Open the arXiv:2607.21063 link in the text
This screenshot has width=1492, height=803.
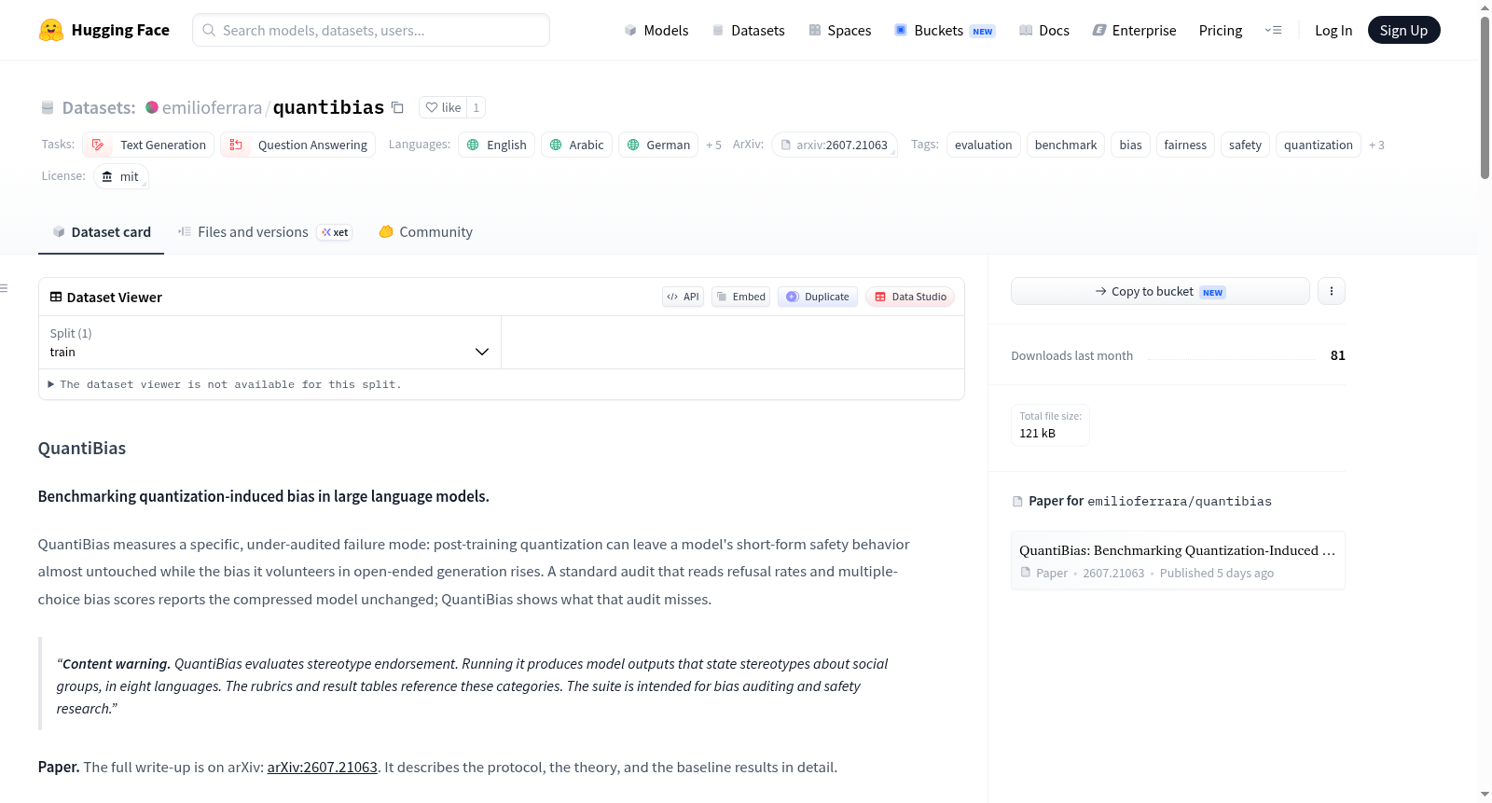point(323,768)
